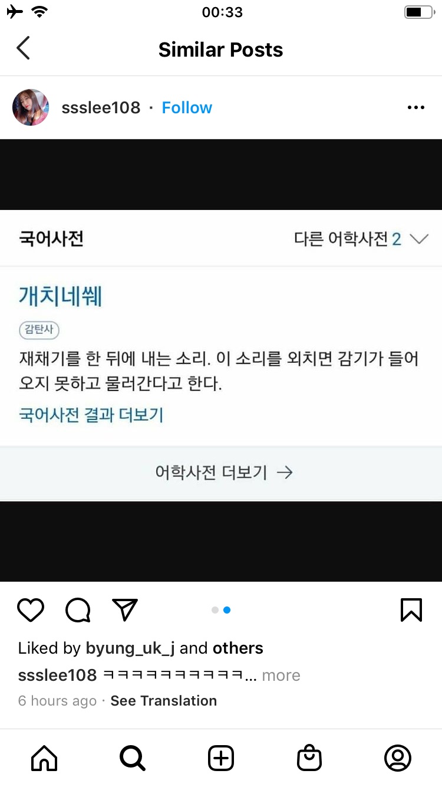Tap the Home tab icon

(44, 758)
